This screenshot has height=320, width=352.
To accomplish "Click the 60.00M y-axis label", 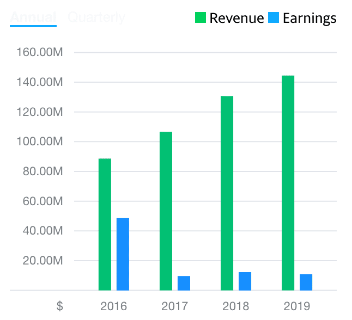I will (43, 201).
